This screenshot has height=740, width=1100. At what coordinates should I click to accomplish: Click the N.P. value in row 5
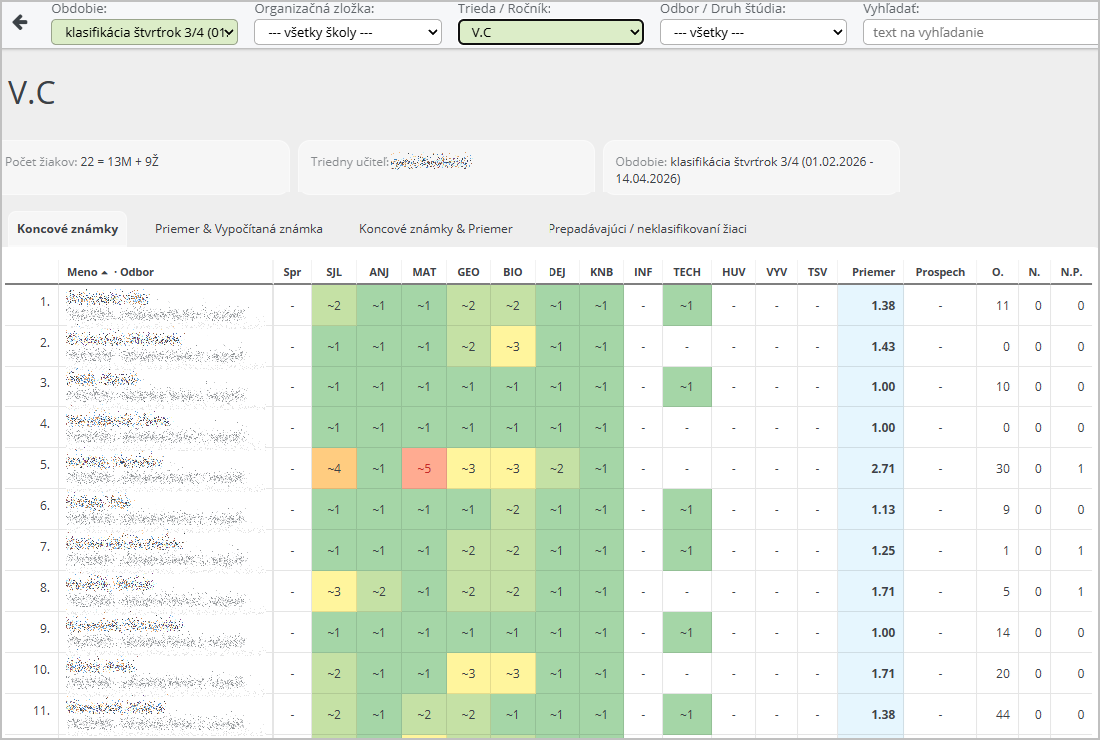pyautogui.click(x=1079, y=469)
